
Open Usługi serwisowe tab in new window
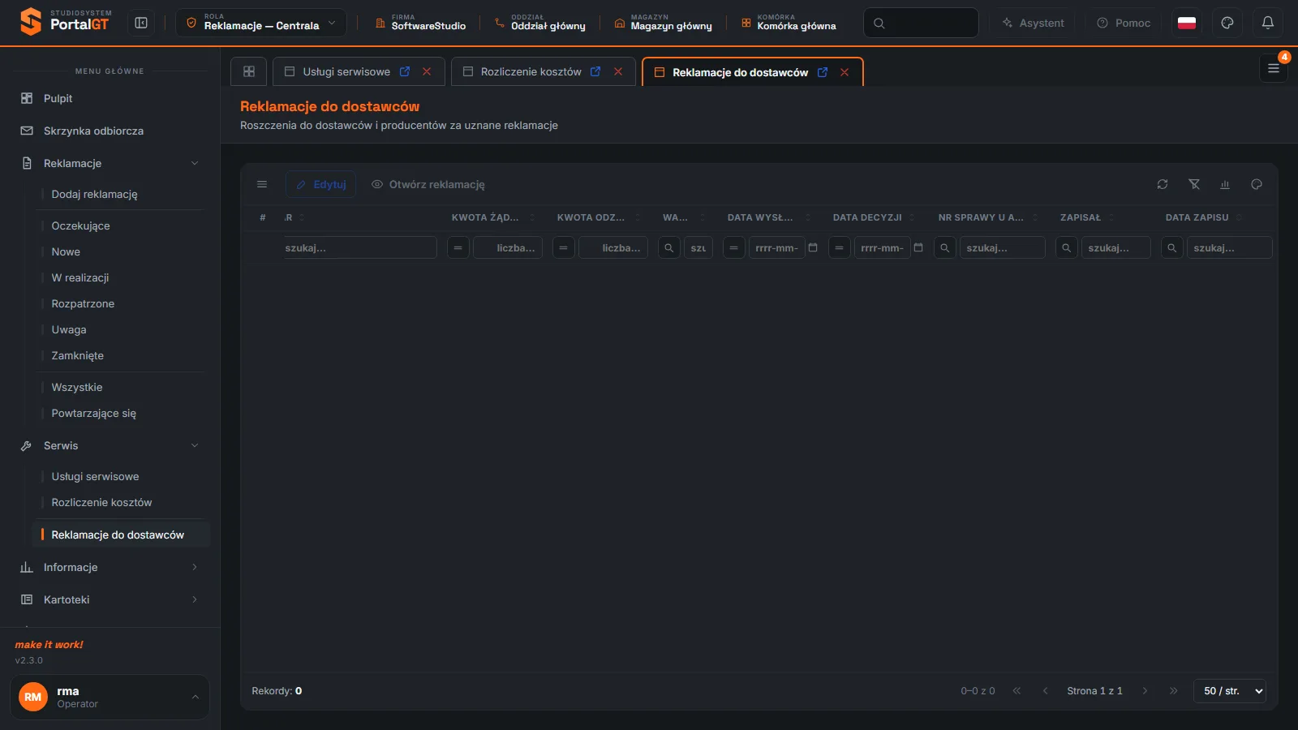tap(405, 71)
